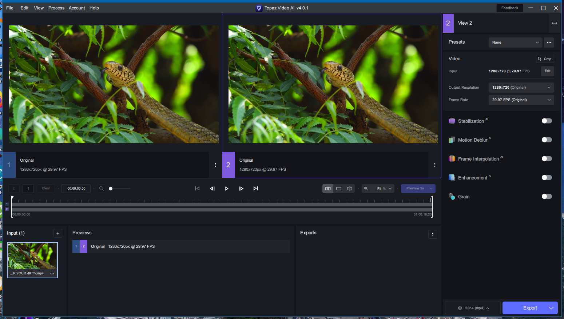Select the split compare view layout
Screen dimensions: 564x319
350,189
